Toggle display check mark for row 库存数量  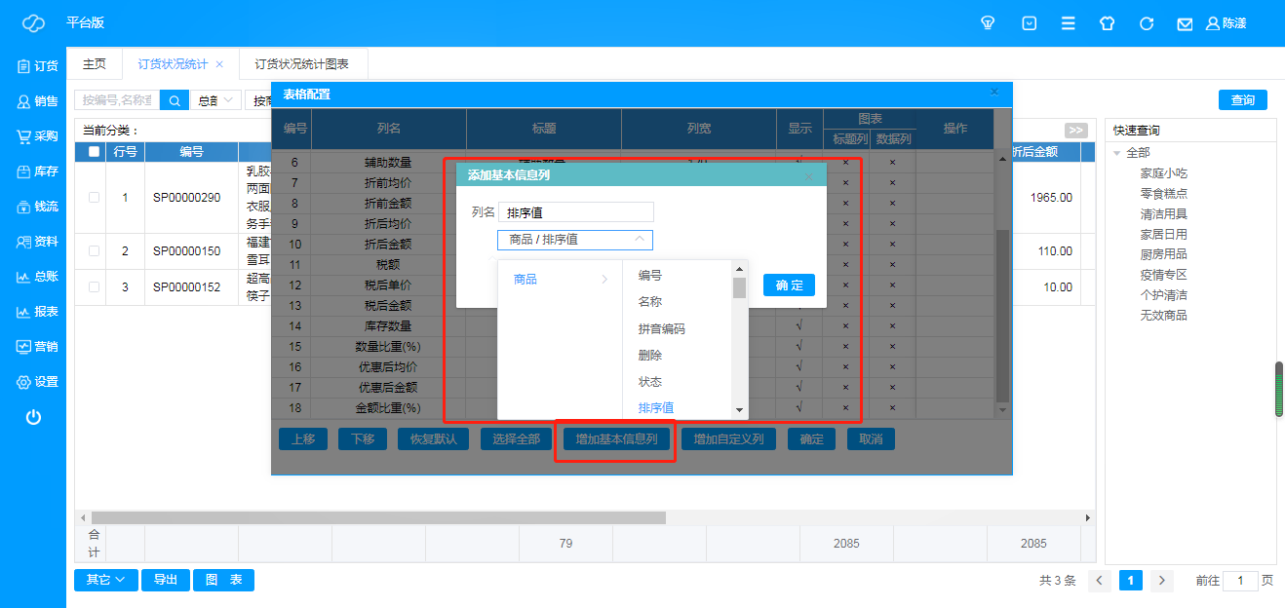point(799,325)
